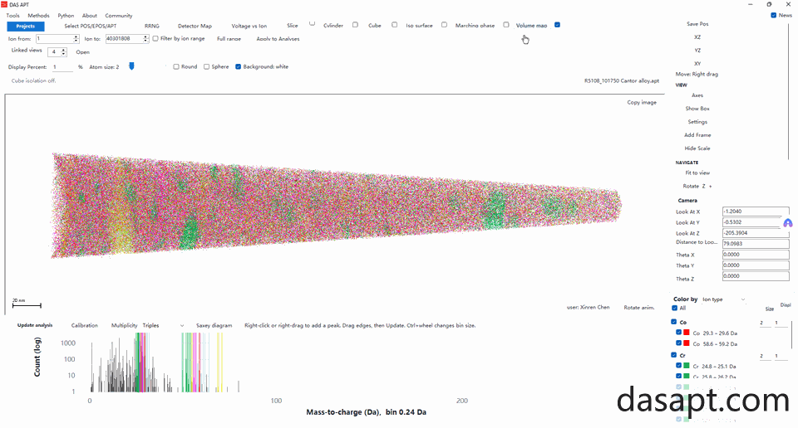
Task: Uncheck the All ions checkbox
Action: (674, 309)
